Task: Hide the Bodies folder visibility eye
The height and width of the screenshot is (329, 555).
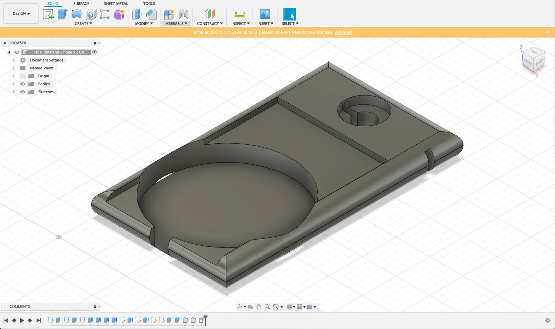Action: 23,84
